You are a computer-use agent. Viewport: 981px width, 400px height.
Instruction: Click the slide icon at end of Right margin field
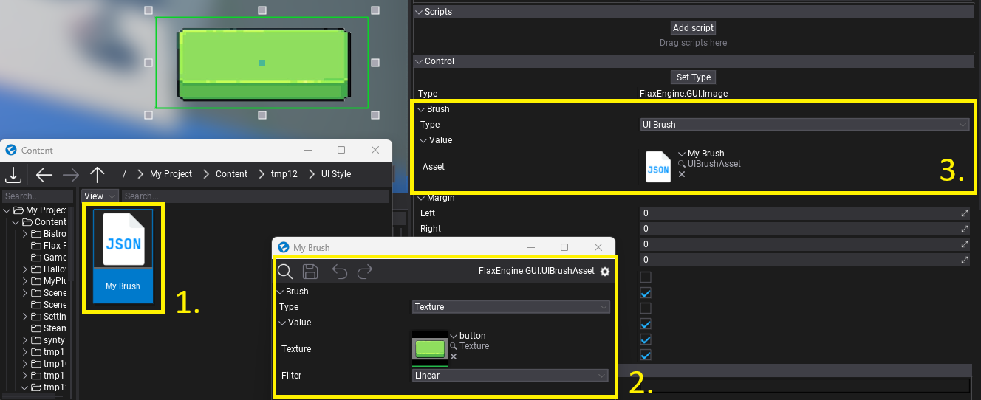click(x=964, y=229)
